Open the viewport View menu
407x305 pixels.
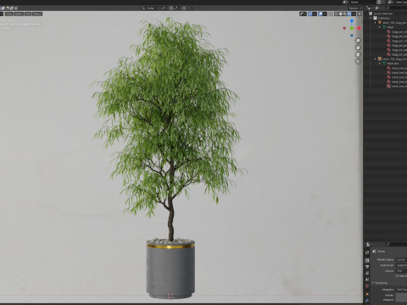click(x=9, y=14)
